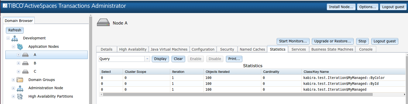Click the Start Monitors... button
The width and height of the screenshot is (408, 104).
click(x=293, y=41)
